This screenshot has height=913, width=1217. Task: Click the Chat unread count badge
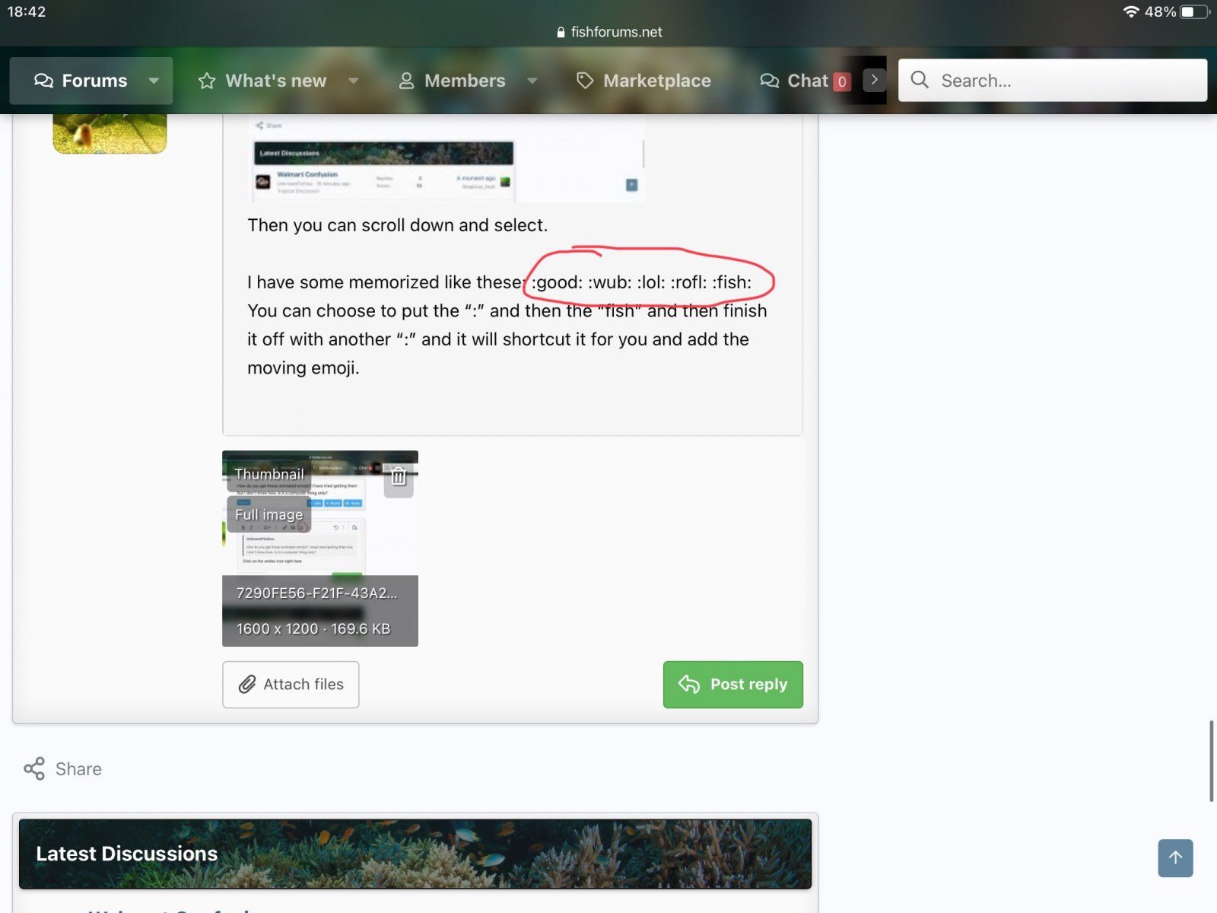tap(841, 81)
